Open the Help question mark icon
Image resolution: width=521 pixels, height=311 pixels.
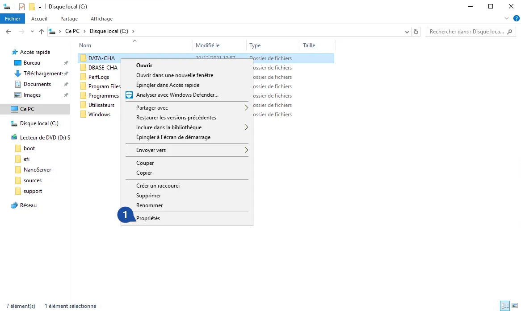point(516,19)
